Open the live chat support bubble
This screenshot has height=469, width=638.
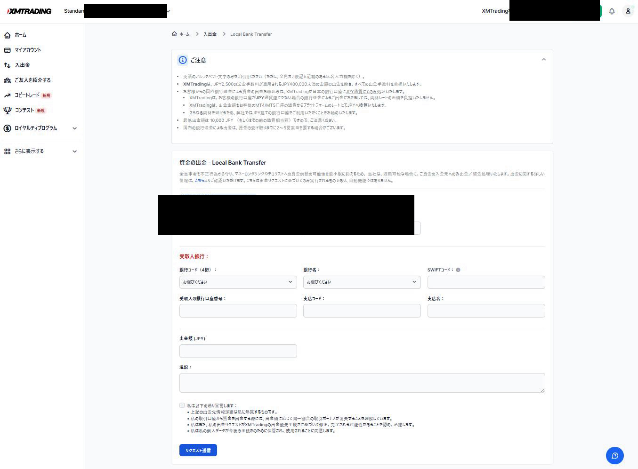coord(615,455)
